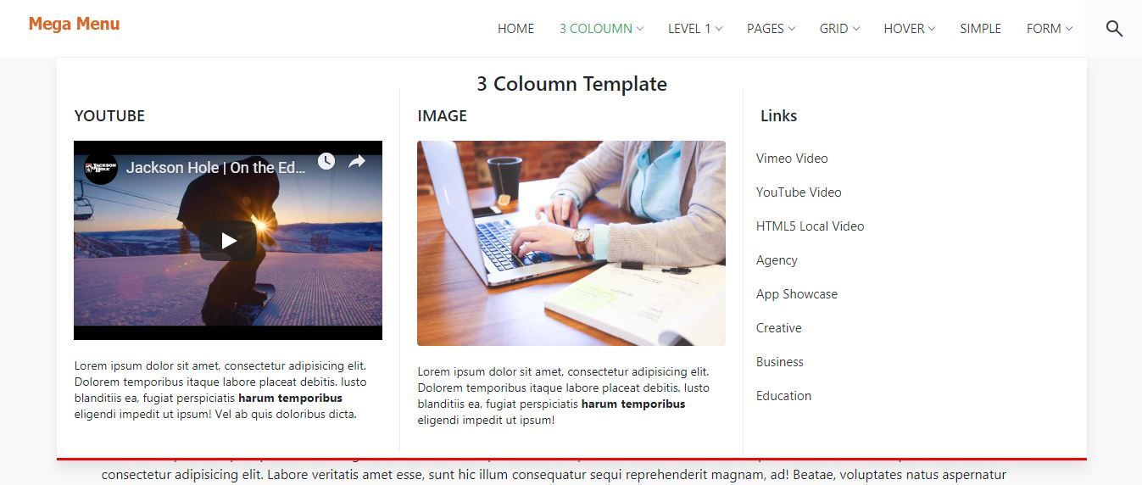Click the laptop desk image

tap(571, 243)
